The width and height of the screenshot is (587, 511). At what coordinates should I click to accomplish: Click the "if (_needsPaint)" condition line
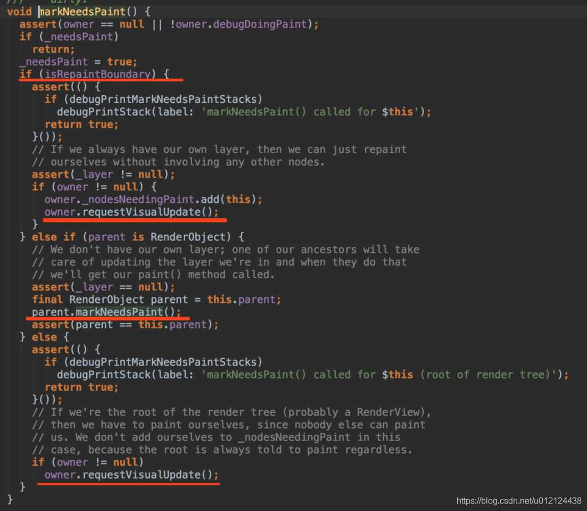coord(69,37)
